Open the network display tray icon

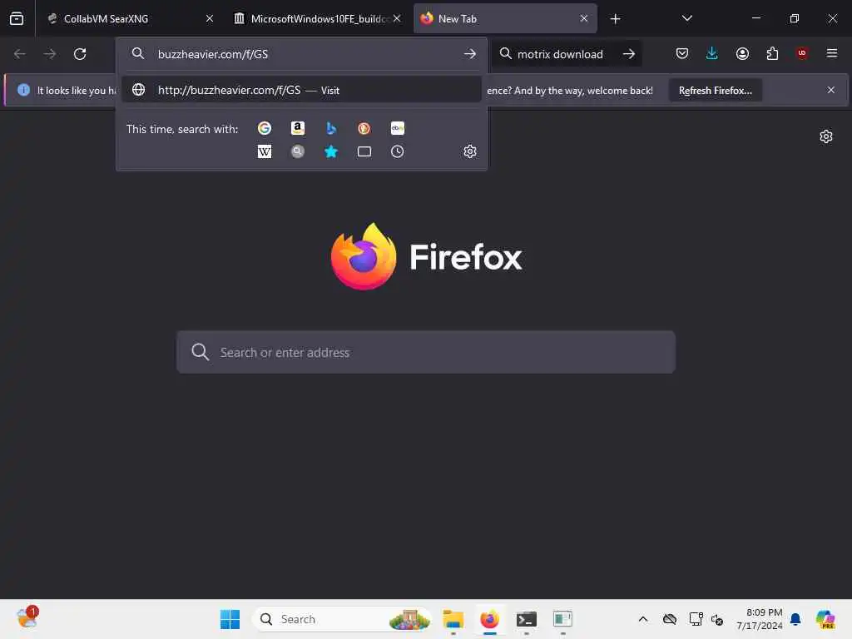pos(696,619)
